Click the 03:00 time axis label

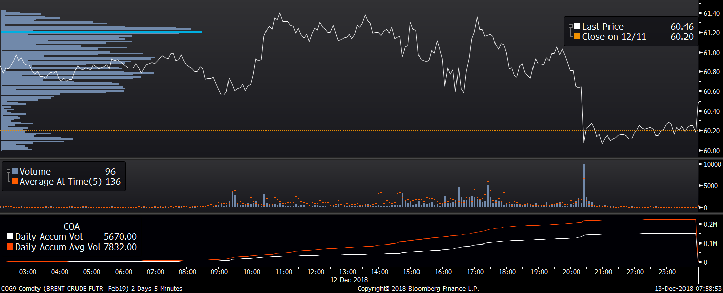coord(28,272)
